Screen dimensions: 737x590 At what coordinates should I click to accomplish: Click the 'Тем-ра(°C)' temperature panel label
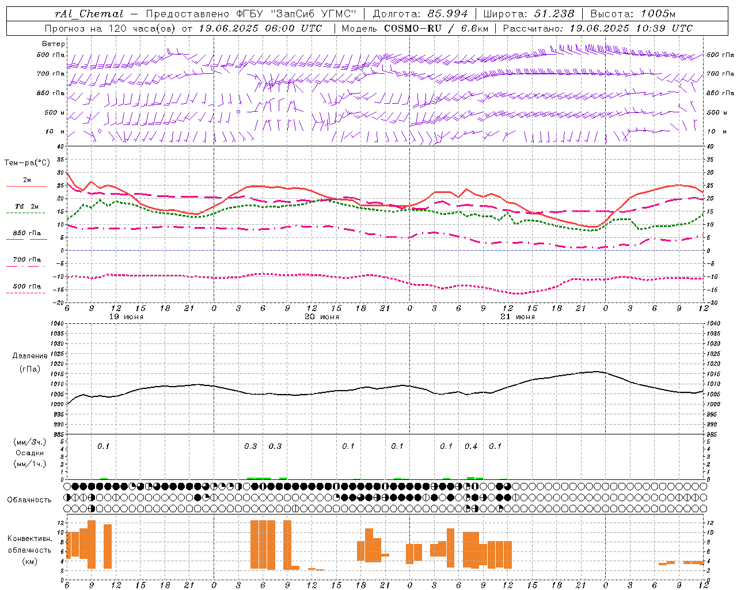click(27, 163)
